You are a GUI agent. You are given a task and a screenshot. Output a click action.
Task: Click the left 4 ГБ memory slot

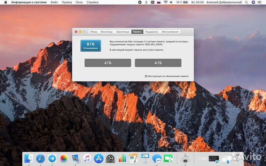[x=108, y=63]
